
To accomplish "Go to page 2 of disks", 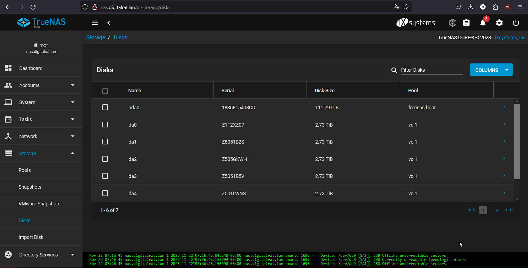I will [497, 210].
